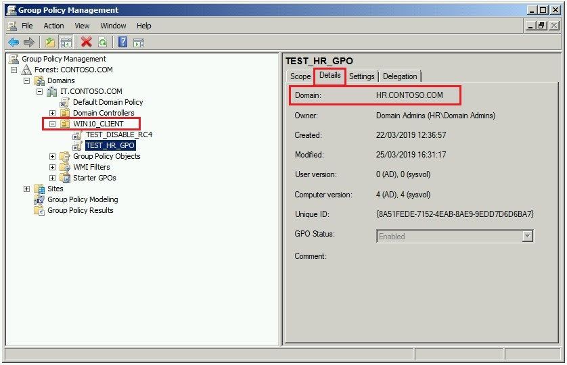Toggle Show/Hide Action Pane icon
The height and width of the screenshot is (365, 567).
click(x=139, y=43)
